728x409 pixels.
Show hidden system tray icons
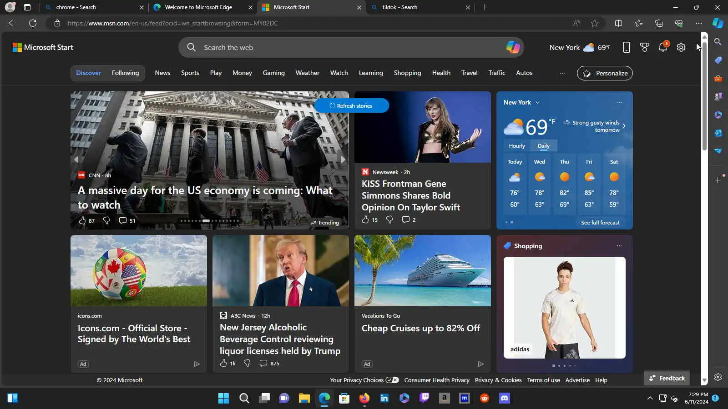(650, 398)
